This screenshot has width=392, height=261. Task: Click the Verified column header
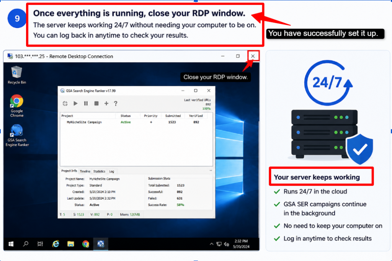click(196, 116)
